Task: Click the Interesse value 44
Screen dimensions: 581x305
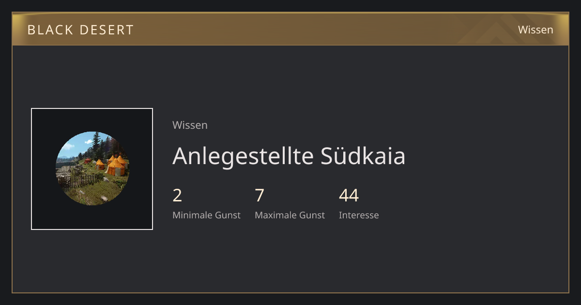Action: [349, 196]
